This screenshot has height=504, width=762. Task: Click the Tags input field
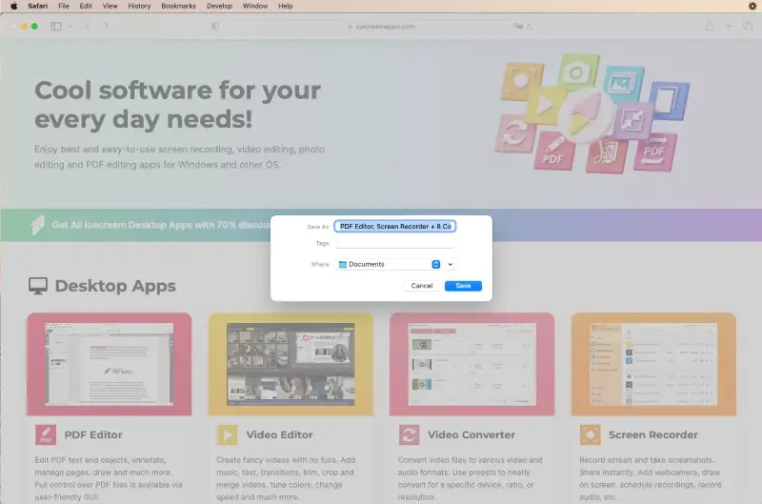click(x=394, y=243)
